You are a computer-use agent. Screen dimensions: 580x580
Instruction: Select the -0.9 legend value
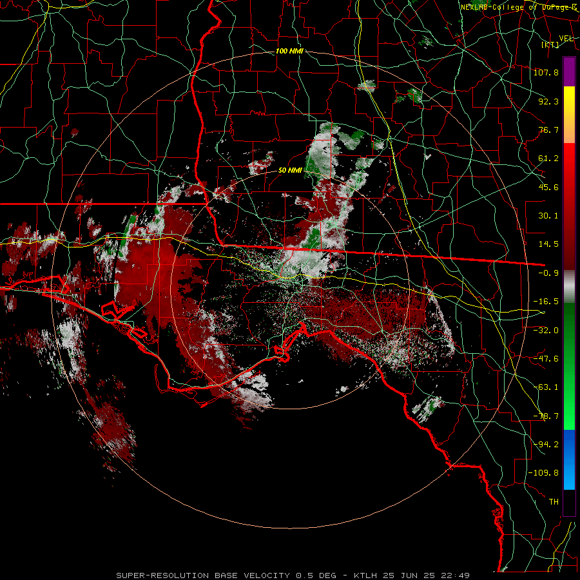pos(548,273)
